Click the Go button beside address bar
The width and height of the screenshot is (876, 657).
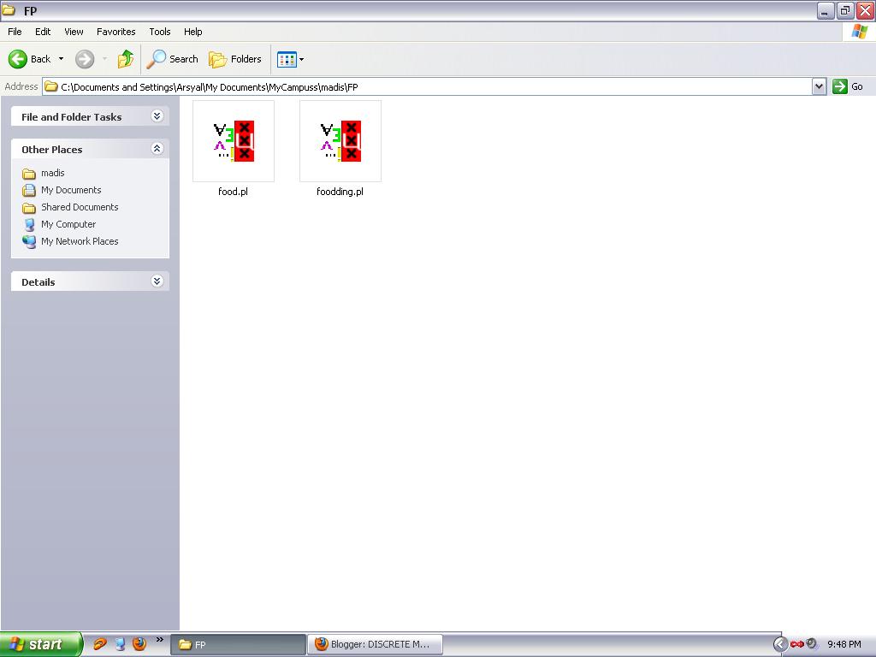tap(848, 86)
